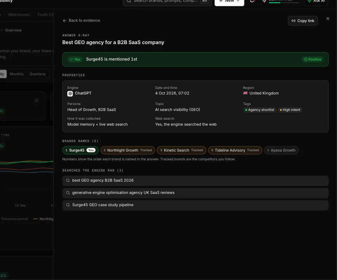Switch to the Milestones tab

(x=19, y=15)
